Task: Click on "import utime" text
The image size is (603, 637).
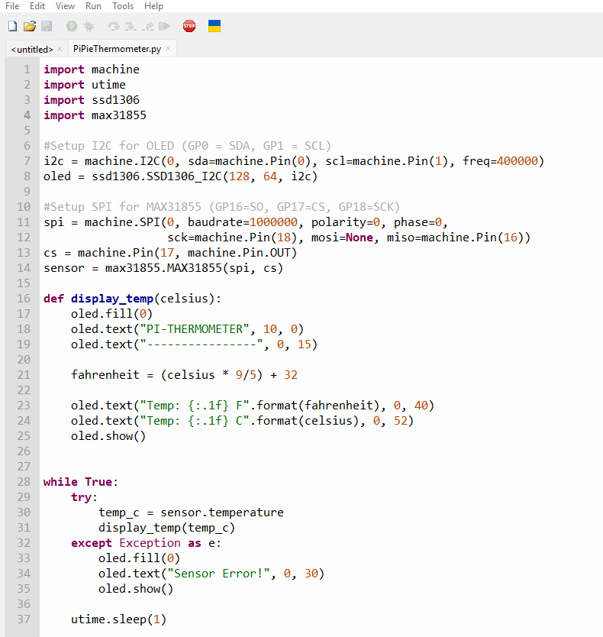Action: tap(85, 85)
